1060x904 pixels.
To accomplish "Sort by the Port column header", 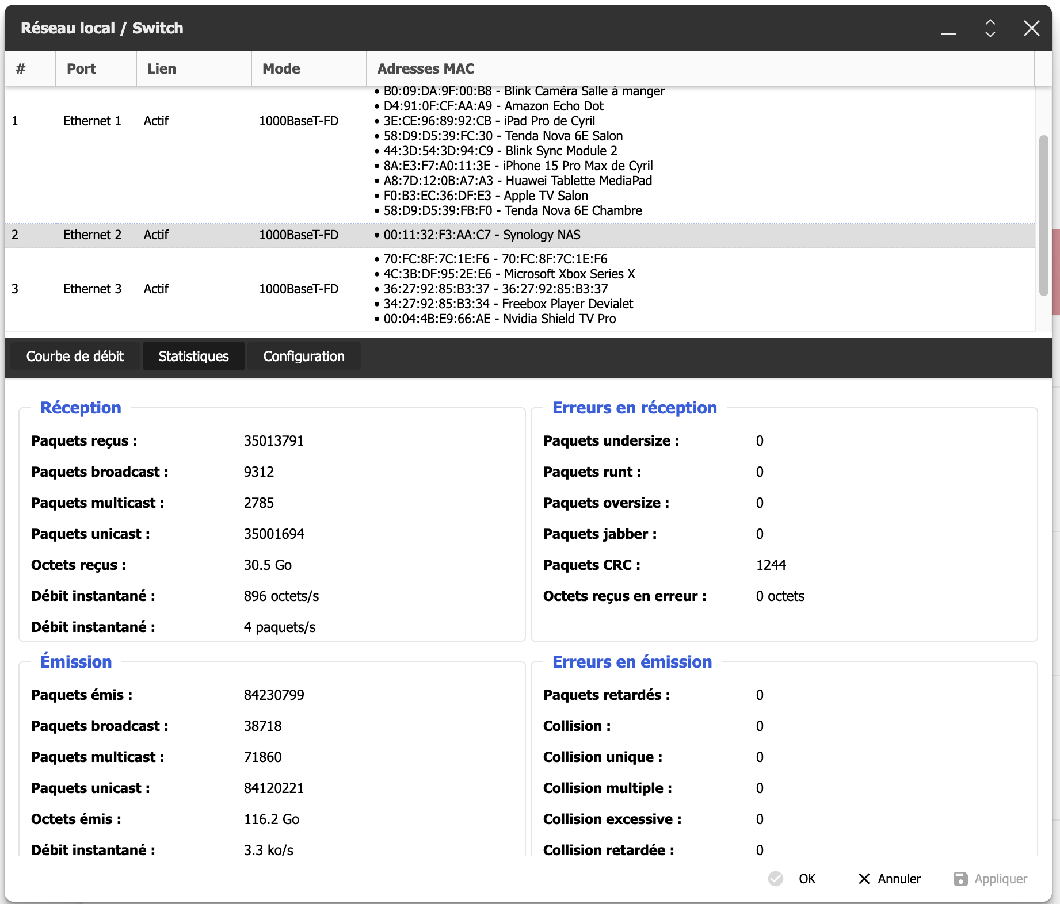I will pyautogui.click(x=96, y=68).
